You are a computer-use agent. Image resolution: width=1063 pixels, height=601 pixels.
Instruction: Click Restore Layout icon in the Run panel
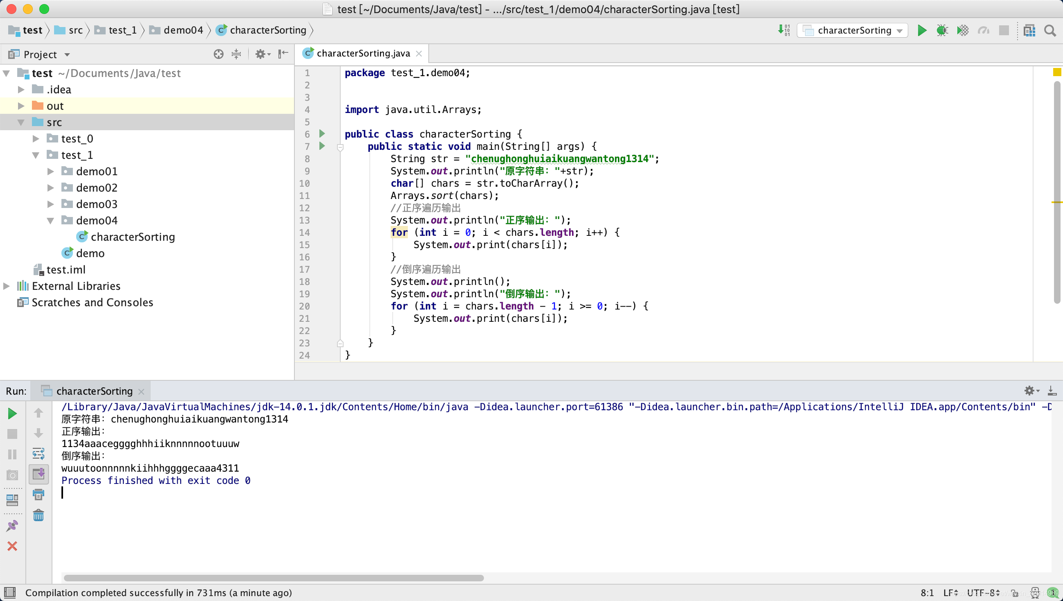tap(12, 500)
